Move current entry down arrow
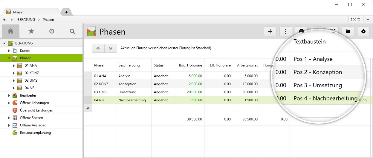The width and height of the screenshot is (373, 158). click(111, 48)
